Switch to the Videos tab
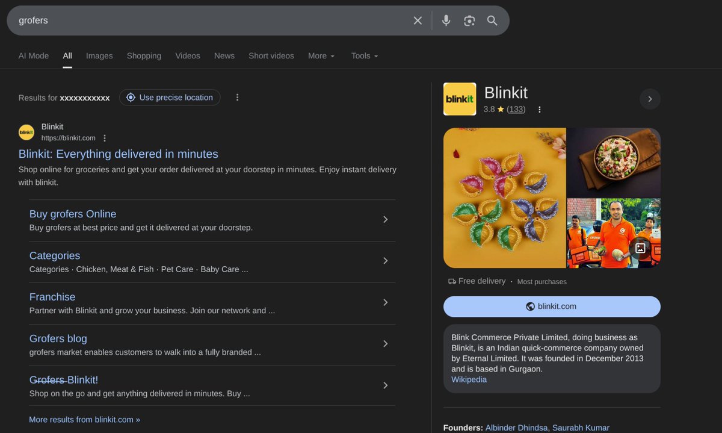Viewport: 722px width, 433px height. pyautogui.click(x=188, y=56)
